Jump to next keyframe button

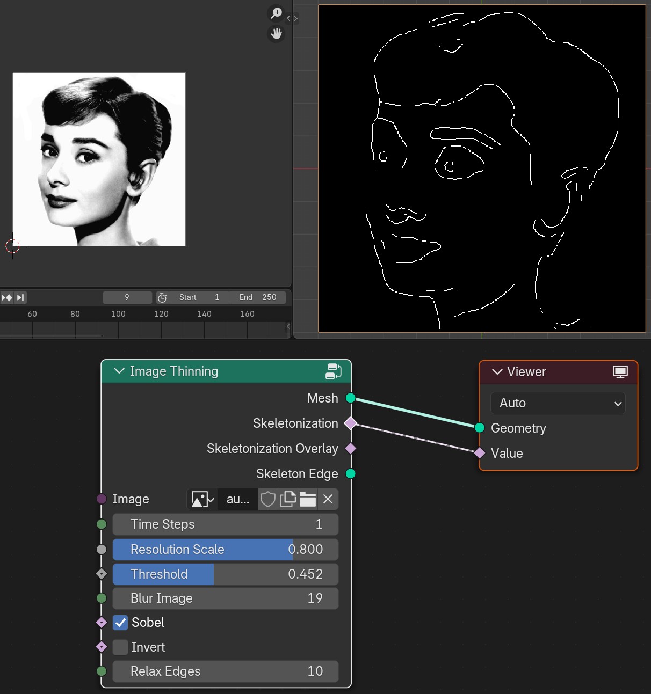pos(7,297)
